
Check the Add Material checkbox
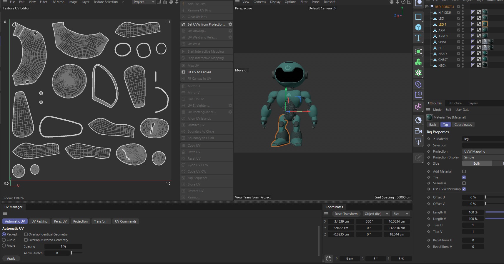464,171
